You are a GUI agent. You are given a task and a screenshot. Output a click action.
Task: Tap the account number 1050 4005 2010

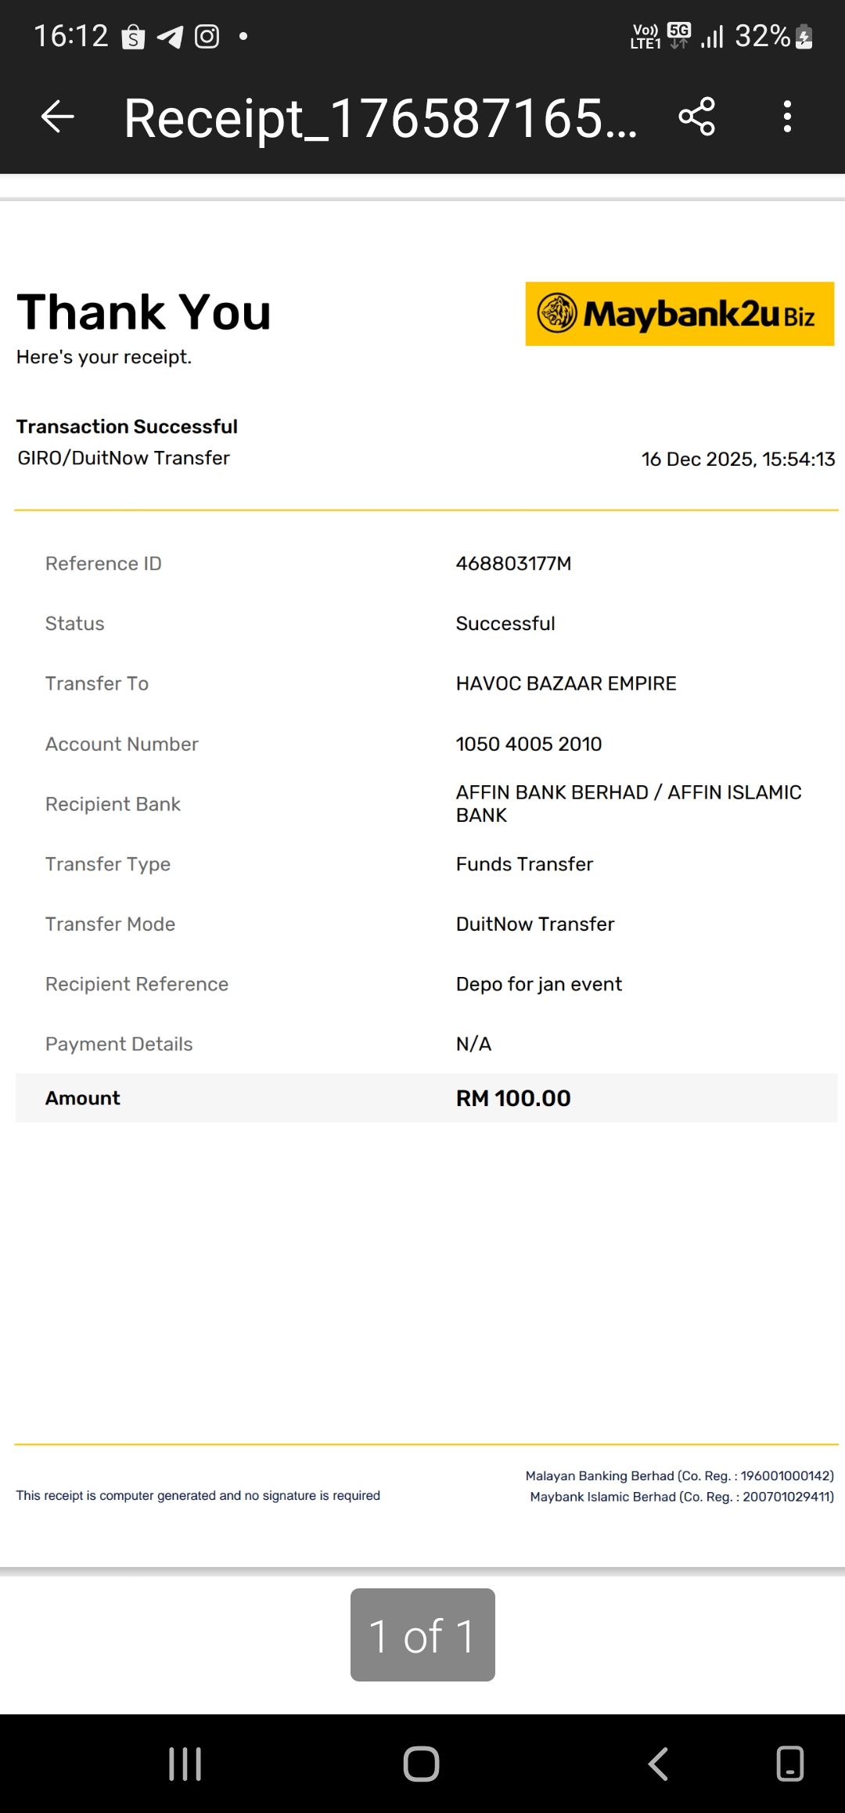[529, 744]
